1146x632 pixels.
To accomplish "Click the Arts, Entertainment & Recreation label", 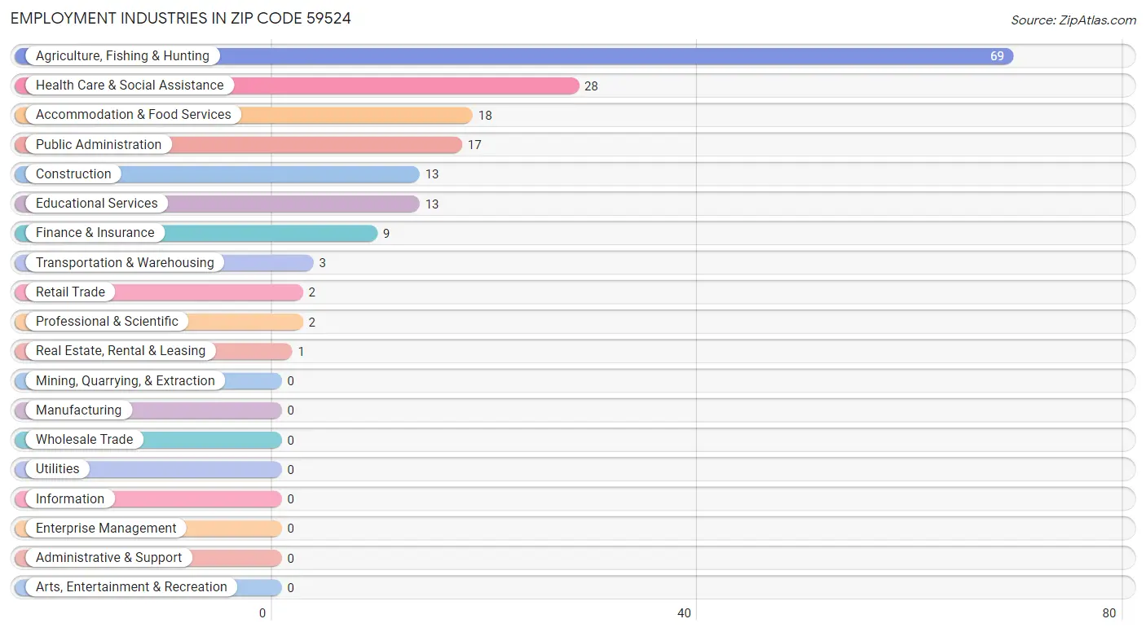I will click(131, 587).
